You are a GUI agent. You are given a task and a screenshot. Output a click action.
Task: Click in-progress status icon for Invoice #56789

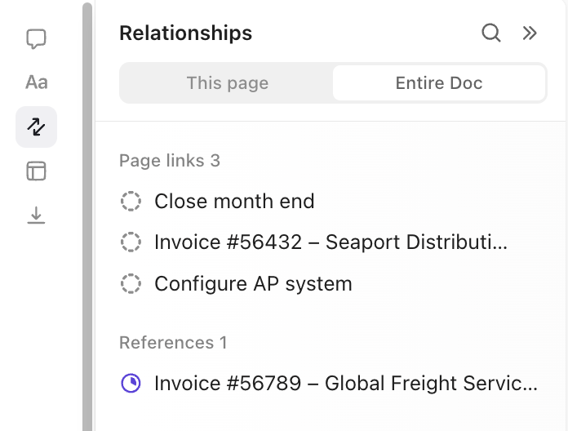131,384
